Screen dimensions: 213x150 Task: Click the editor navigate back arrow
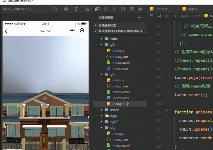pyautogui.click(x=167, y=16)
